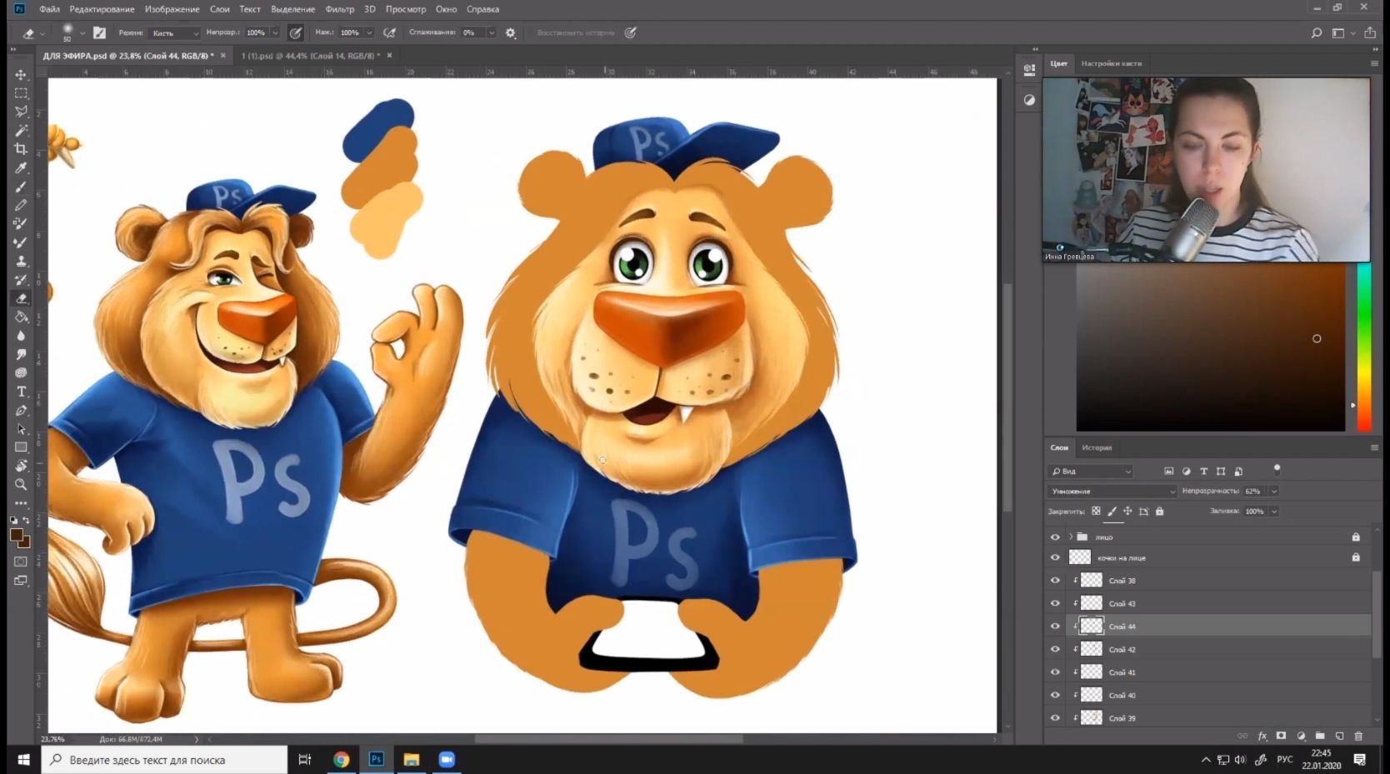Select the Blur tool
1390x774 pixels.
21,336
